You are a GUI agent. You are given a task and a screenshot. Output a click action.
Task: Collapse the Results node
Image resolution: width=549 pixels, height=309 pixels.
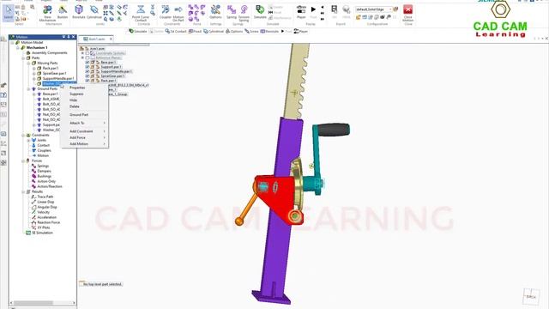pyautogui.click(x=23, y=191)
